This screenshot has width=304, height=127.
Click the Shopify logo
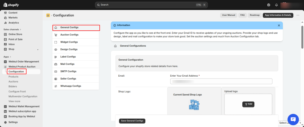coord(11,5)
